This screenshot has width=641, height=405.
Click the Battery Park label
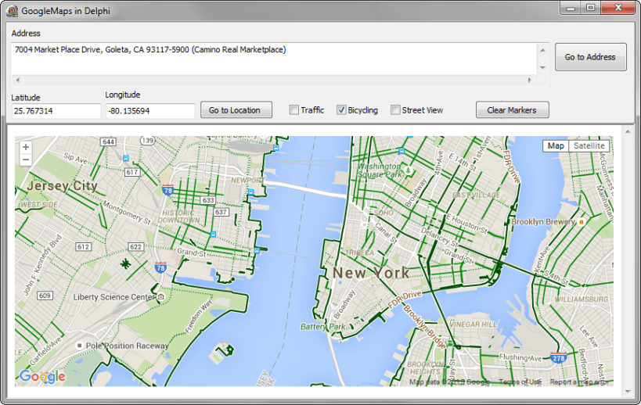coord(323,327)
